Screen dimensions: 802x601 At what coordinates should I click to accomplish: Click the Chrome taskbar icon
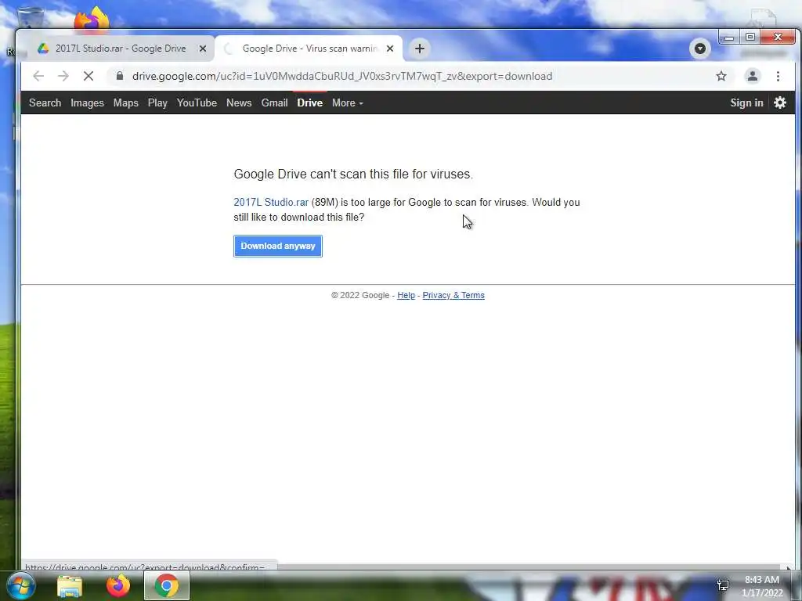(167, 585)
